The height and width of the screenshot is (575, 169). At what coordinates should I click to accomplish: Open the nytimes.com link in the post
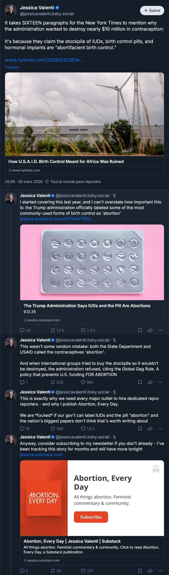click(44, 60)
